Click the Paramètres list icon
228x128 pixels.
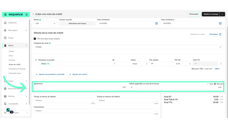pyautogui.click(x=220, y=34)
